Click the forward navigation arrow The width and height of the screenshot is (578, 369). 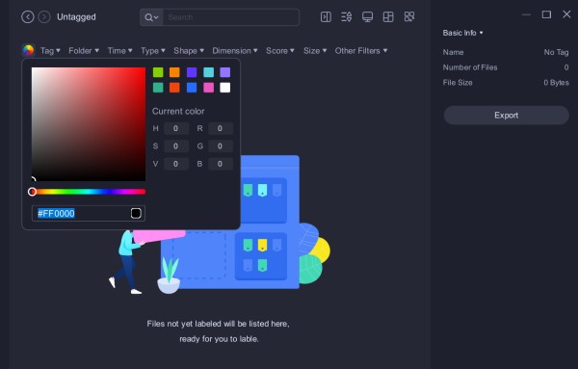[44, 17]
